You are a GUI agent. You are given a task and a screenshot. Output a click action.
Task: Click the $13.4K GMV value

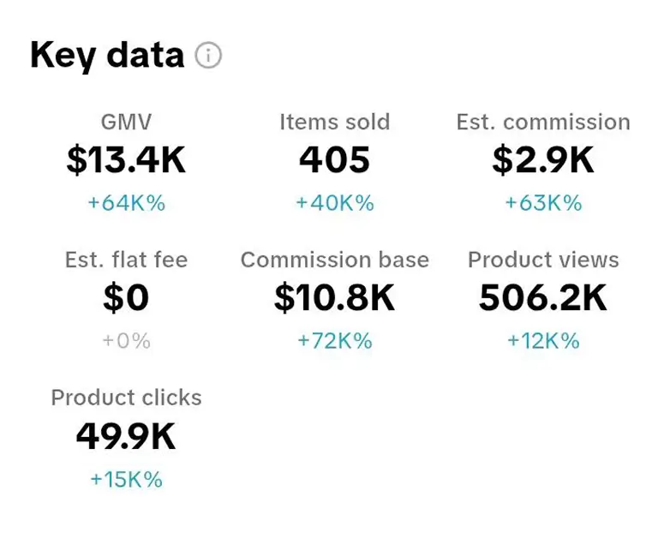coord(126,160)
